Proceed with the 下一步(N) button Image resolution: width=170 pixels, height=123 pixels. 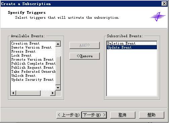[94, 115]
